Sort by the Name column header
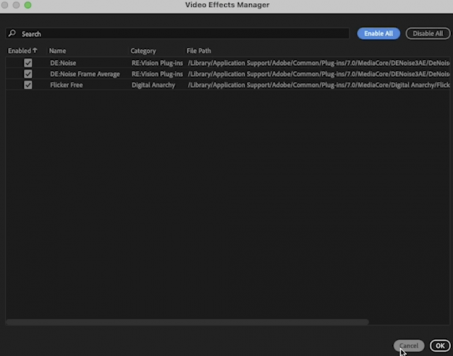Screen dimensions: 453x356 click(58, 51)
